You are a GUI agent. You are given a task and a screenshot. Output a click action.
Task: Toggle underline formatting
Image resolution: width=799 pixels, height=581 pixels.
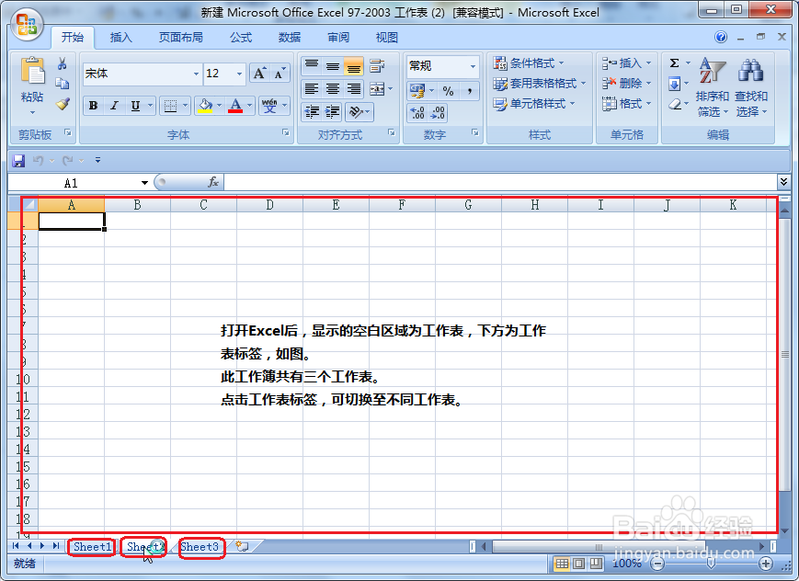coord(135,106)
